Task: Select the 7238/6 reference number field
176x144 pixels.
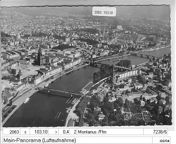Action: click(x=155, y=132)
